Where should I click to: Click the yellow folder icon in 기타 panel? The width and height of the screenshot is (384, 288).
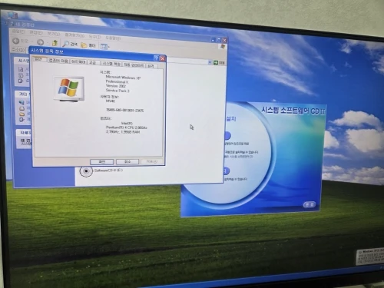(22, 114)
